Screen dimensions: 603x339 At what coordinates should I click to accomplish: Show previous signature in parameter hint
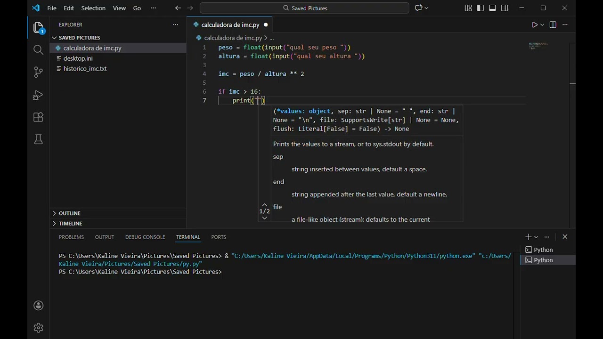coord(264,205)
